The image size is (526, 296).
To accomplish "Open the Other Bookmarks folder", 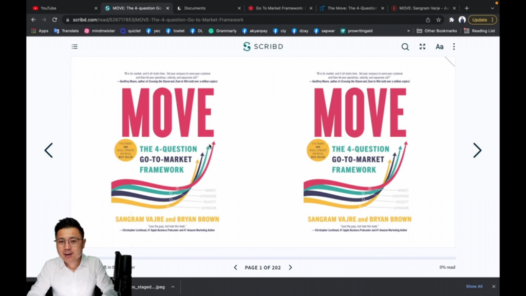I will 437,31.
